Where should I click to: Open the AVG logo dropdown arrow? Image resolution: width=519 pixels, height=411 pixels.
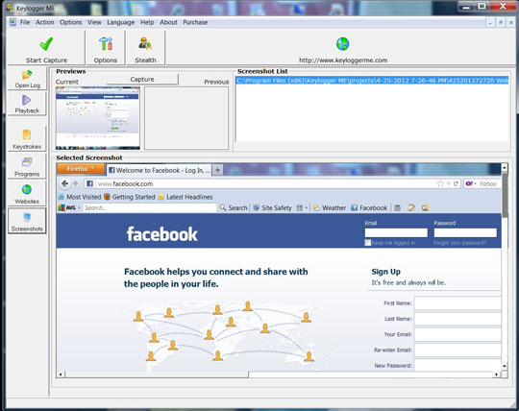click(79, 207)
